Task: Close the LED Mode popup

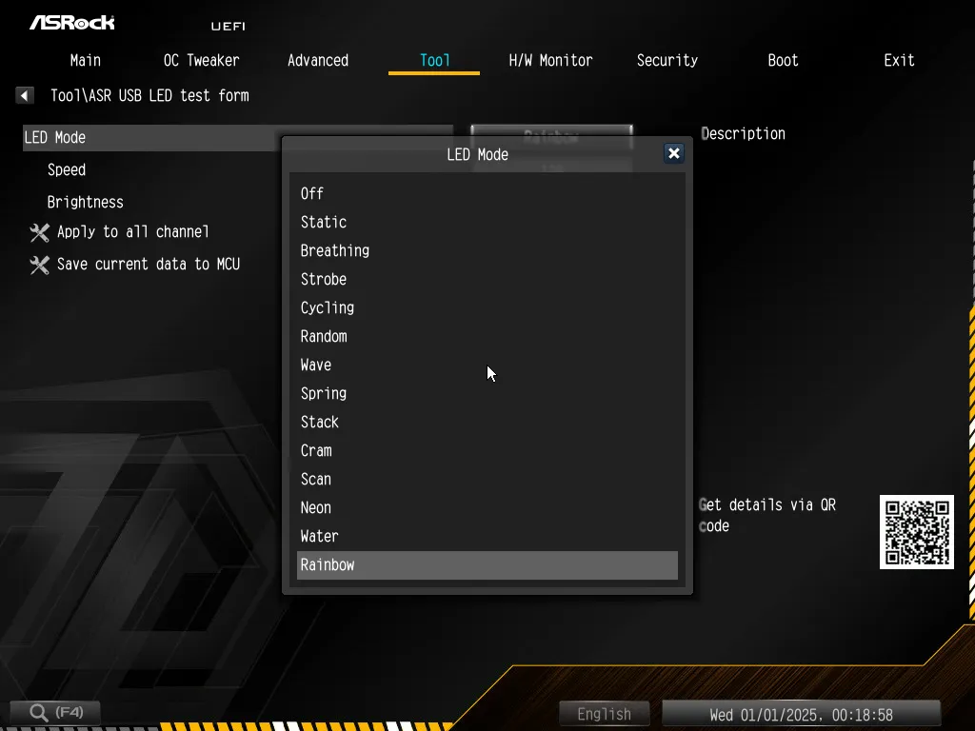Action: coord(673,153)
